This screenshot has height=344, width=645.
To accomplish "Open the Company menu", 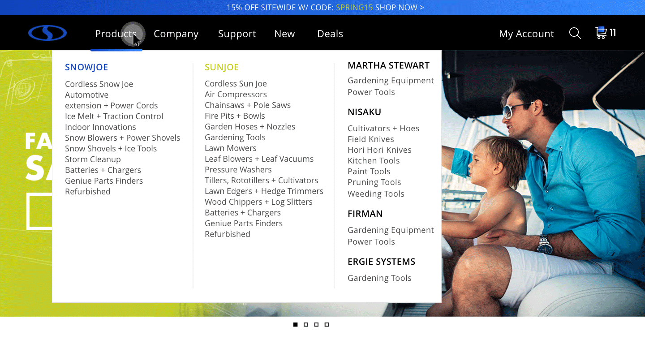I will pyautogui.click(x=176, y=34).
